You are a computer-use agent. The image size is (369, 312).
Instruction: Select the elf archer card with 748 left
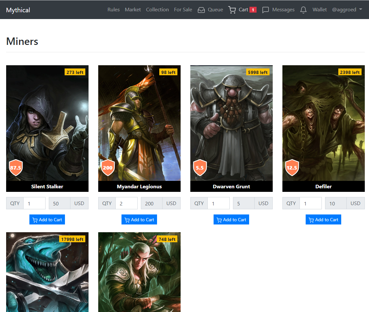coord(139,272)
